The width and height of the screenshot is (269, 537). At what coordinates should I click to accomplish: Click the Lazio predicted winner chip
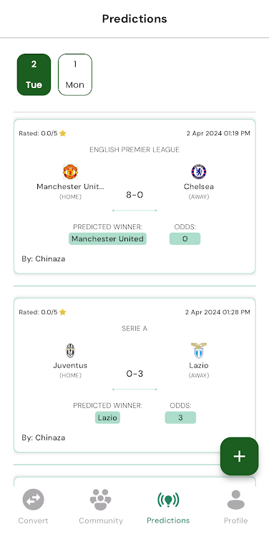107,417
